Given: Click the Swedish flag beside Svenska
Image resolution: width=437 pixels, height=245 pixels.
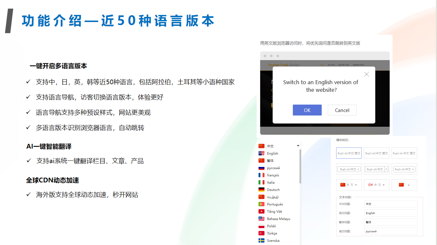Looking at the screenshot, I should click(261, 241).
